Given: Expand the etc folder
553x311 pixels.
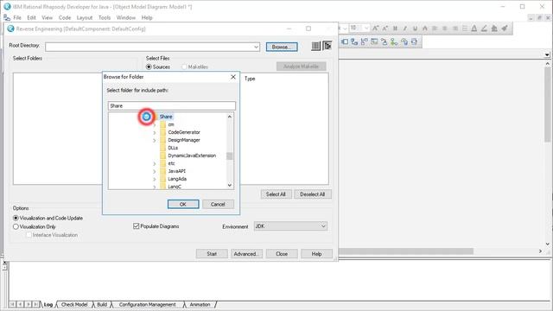Looking at the screenshot, I should coord(154,163).
